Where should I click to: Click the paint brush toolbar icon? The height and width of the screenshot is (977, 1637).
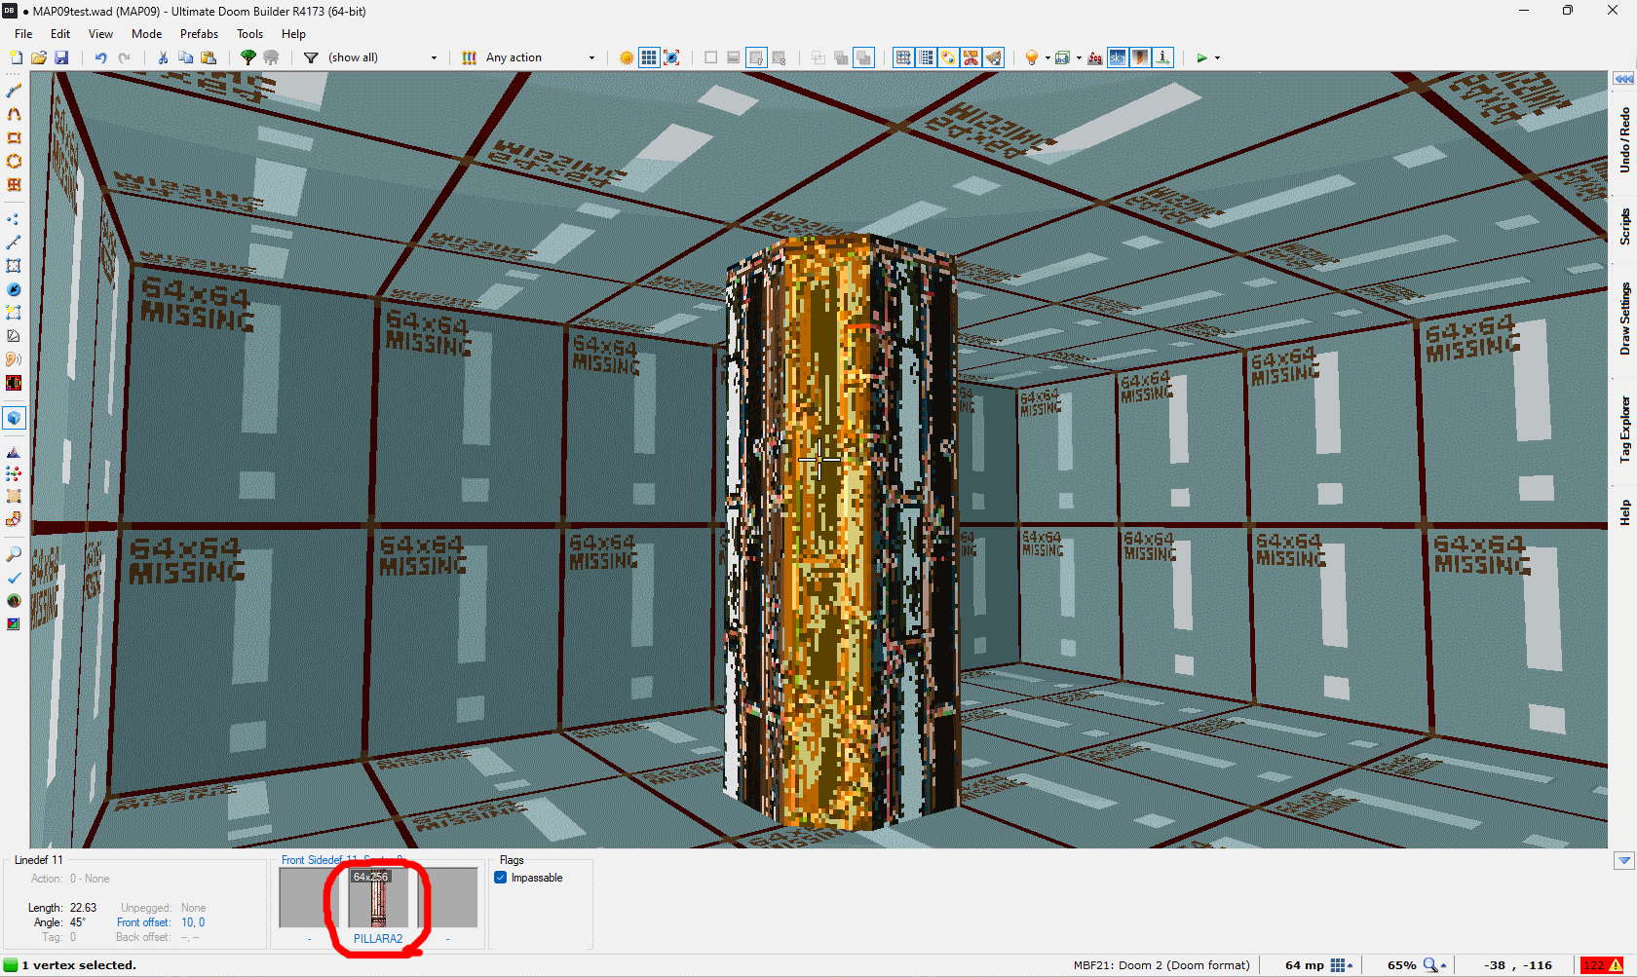click(x=993, y=57)
